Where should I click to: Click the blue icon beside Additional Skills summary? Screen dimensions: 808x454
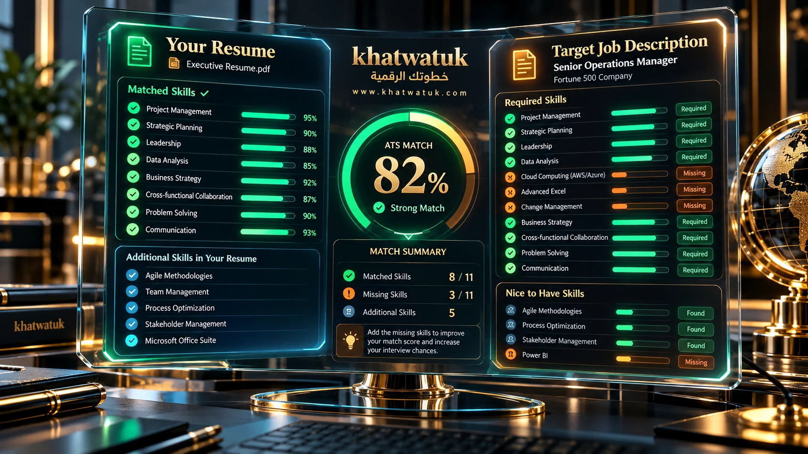click(349, 312)
